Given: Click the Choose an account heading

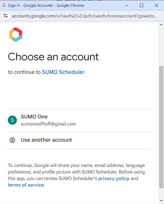Looking at the screenshot, I should click(x=53, y=57).
